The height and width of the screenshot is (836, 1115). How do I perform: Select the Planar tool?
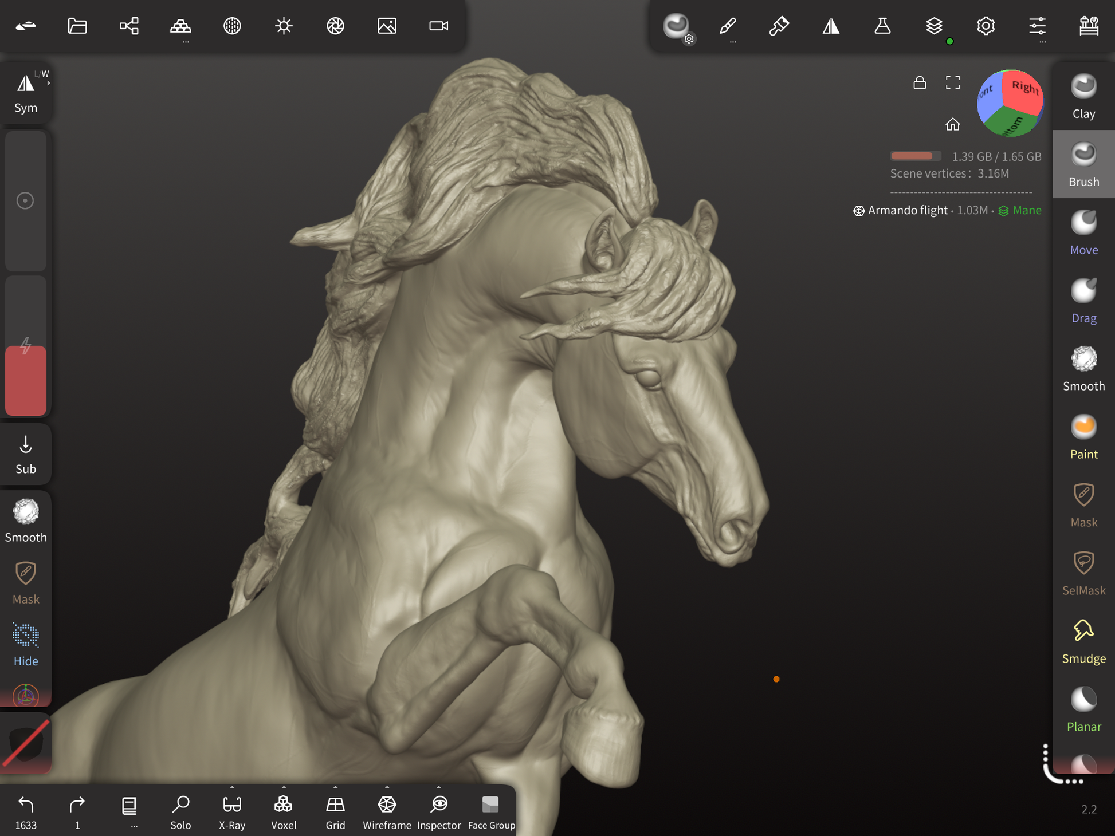click(1083, 709)
